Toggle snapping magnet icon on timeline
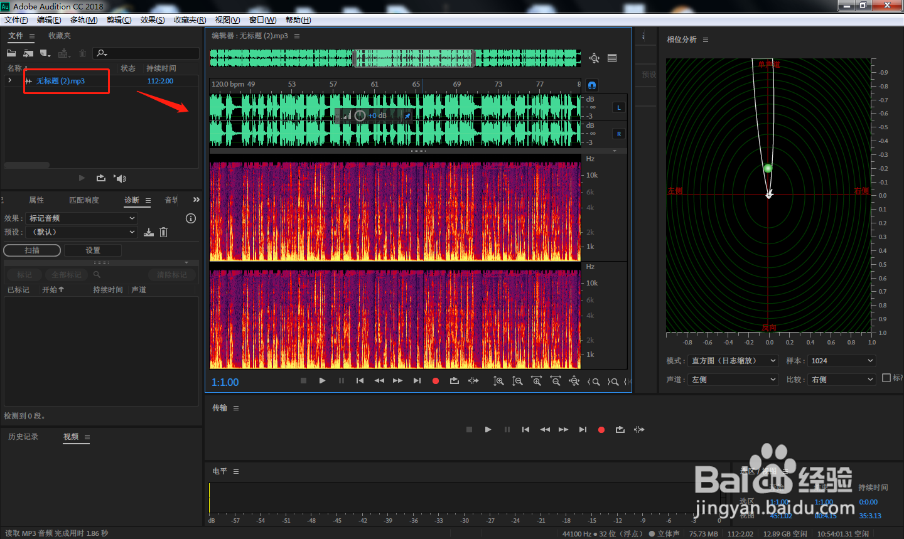The height and width of the screenshot is (539, 904). tap(592, 85)
